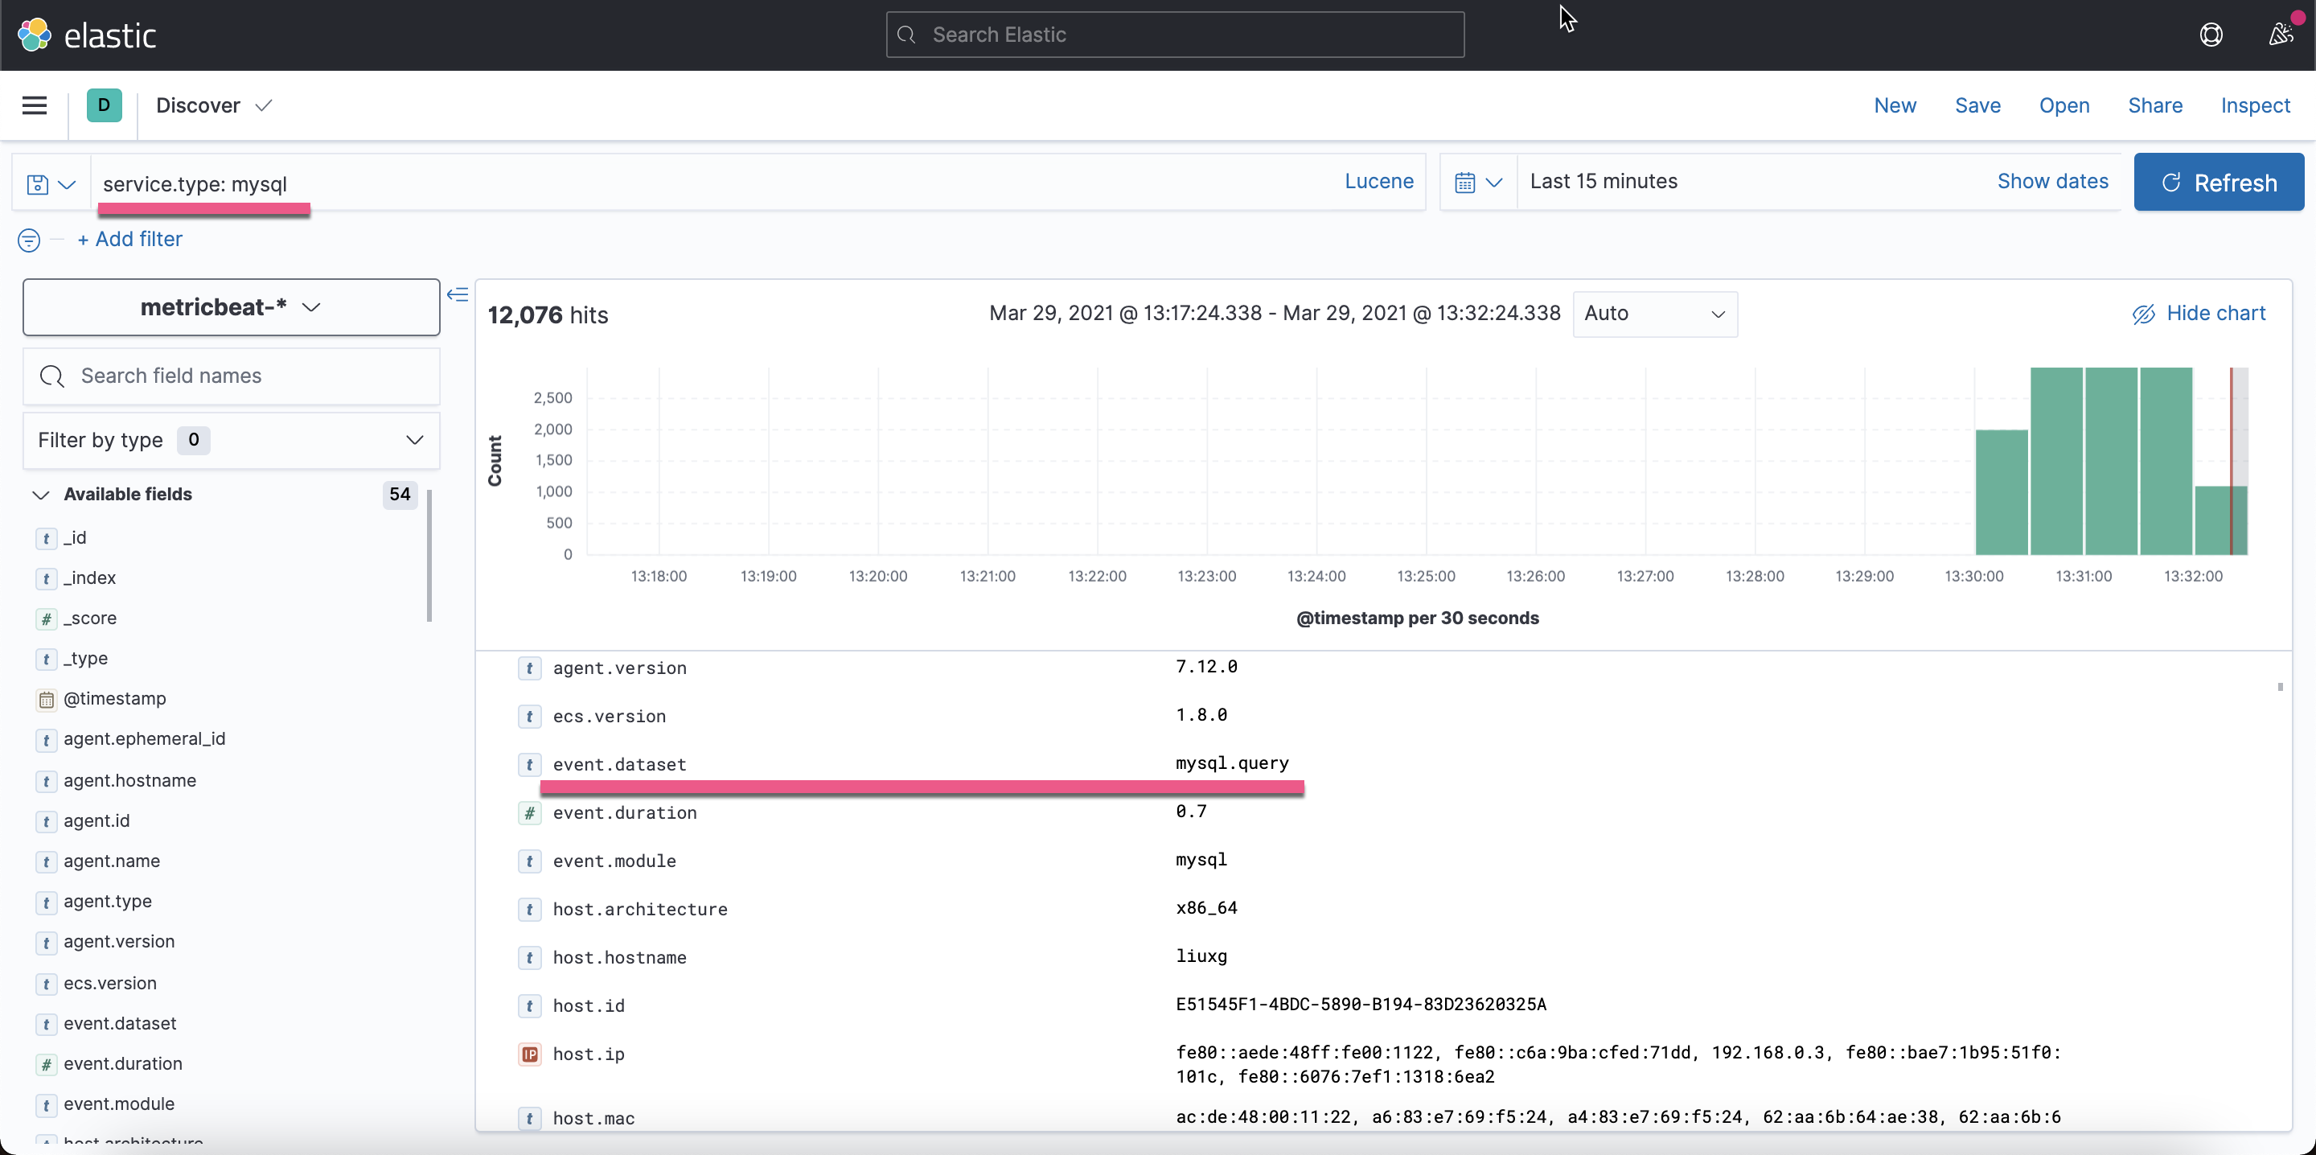Click the Refresh button
The width and height of the screenshot is (2316, 1155).
pyautogui.click(x=2217, y=183)
